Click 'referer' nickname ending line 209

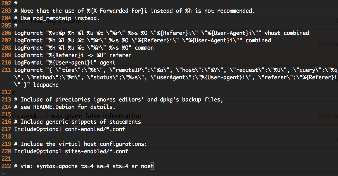point(120,55)
